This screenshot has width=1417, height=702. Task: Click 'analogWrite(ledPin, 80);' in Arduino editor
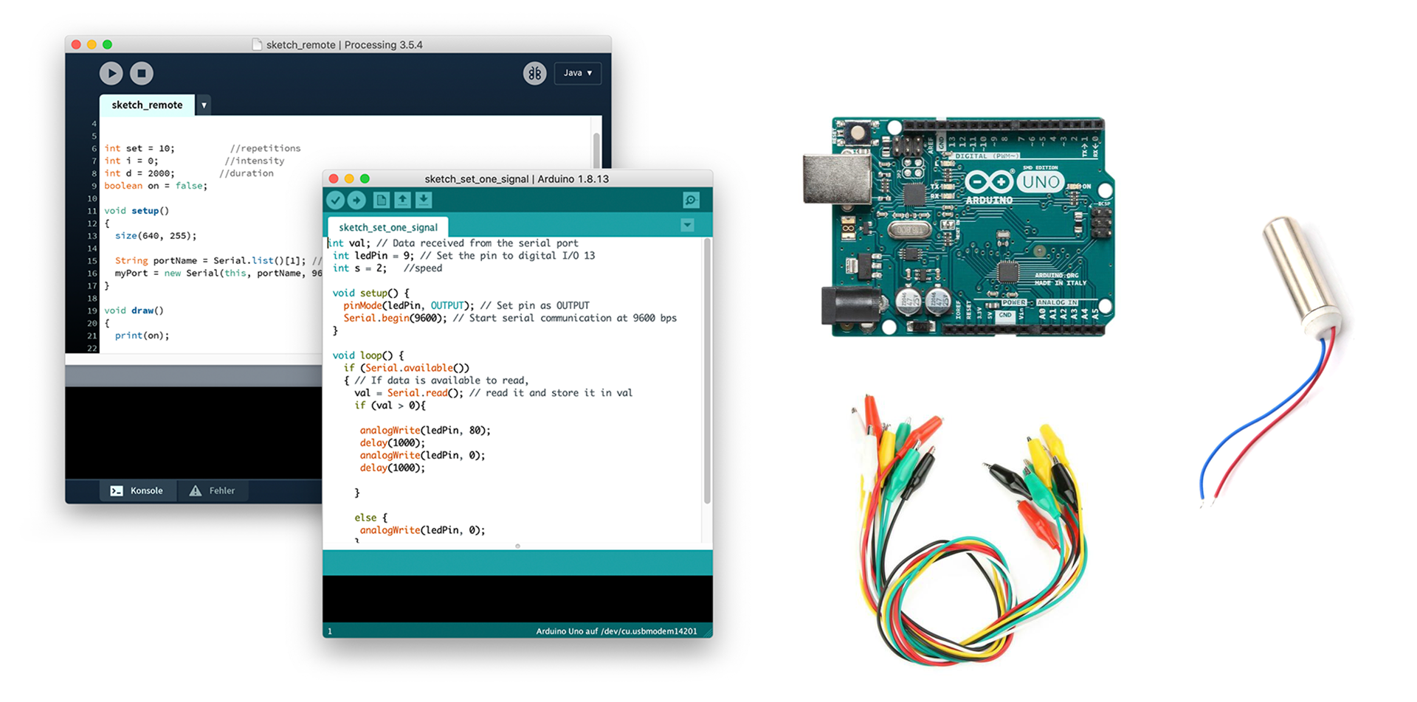pos(425,431)
